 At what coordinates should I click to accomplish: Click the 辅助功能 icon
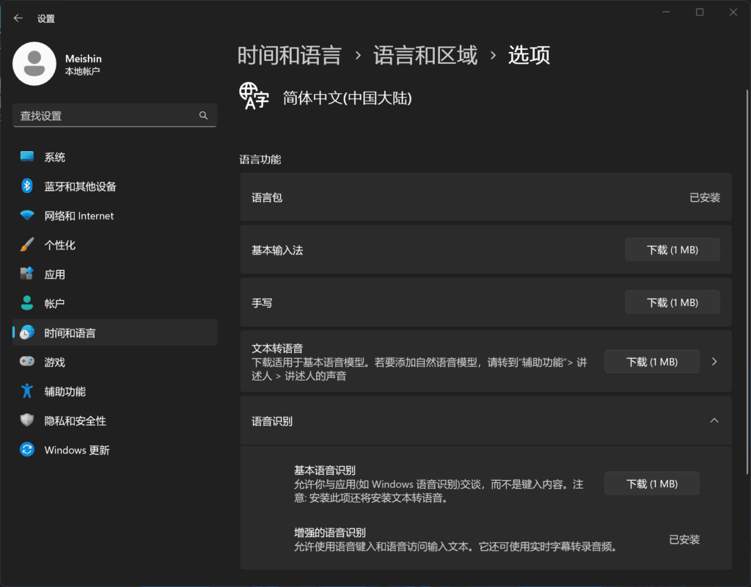click(x=26, y=391)
